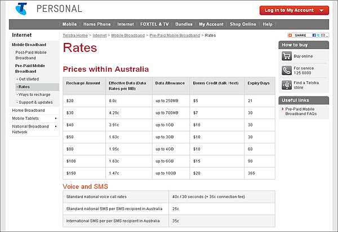Open the Log in to My Account dropdown arrow
Screen dimensions: 338x232
pos(322,10)
